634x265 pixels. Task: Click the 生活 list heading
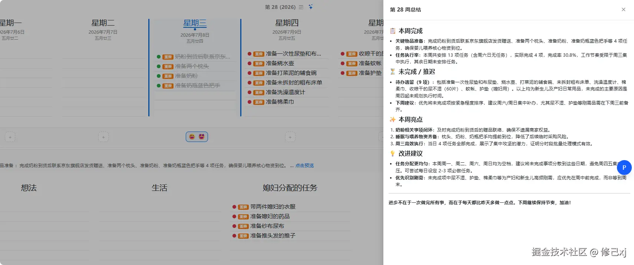[x=159, y=188]
